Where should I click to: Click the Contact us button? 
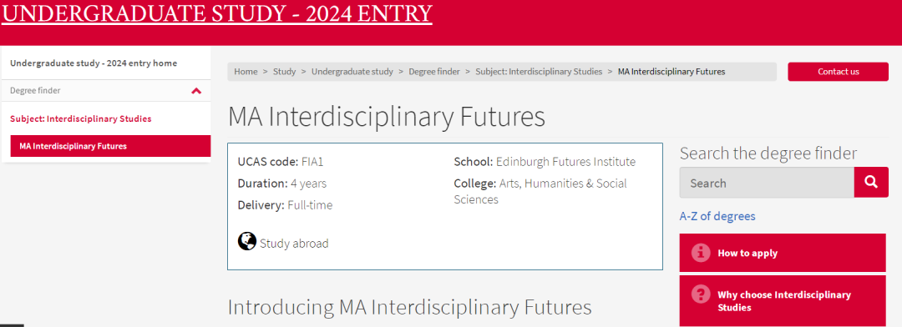point(839,72)
